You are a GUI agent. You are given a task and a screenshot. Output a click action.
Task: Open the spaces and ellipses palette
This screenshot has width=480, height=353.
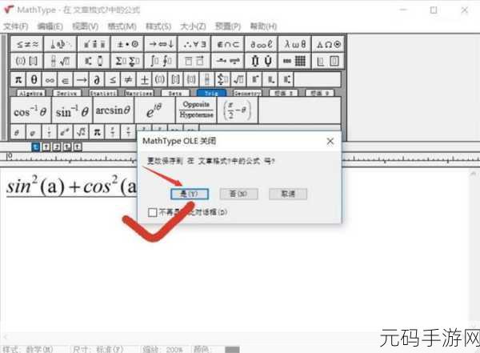click(60, 45)
